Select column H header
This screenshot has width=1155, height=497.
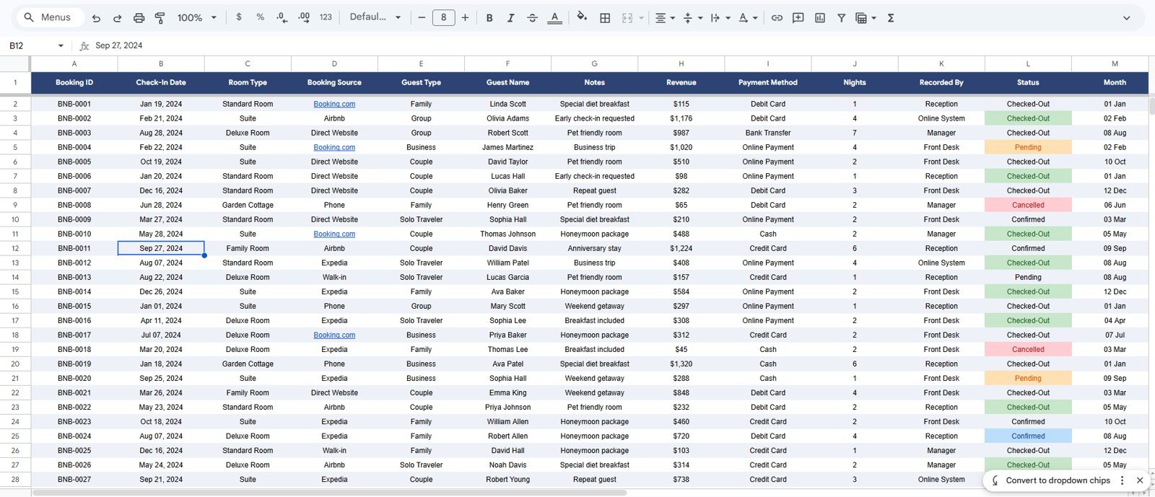click(681, 63)
